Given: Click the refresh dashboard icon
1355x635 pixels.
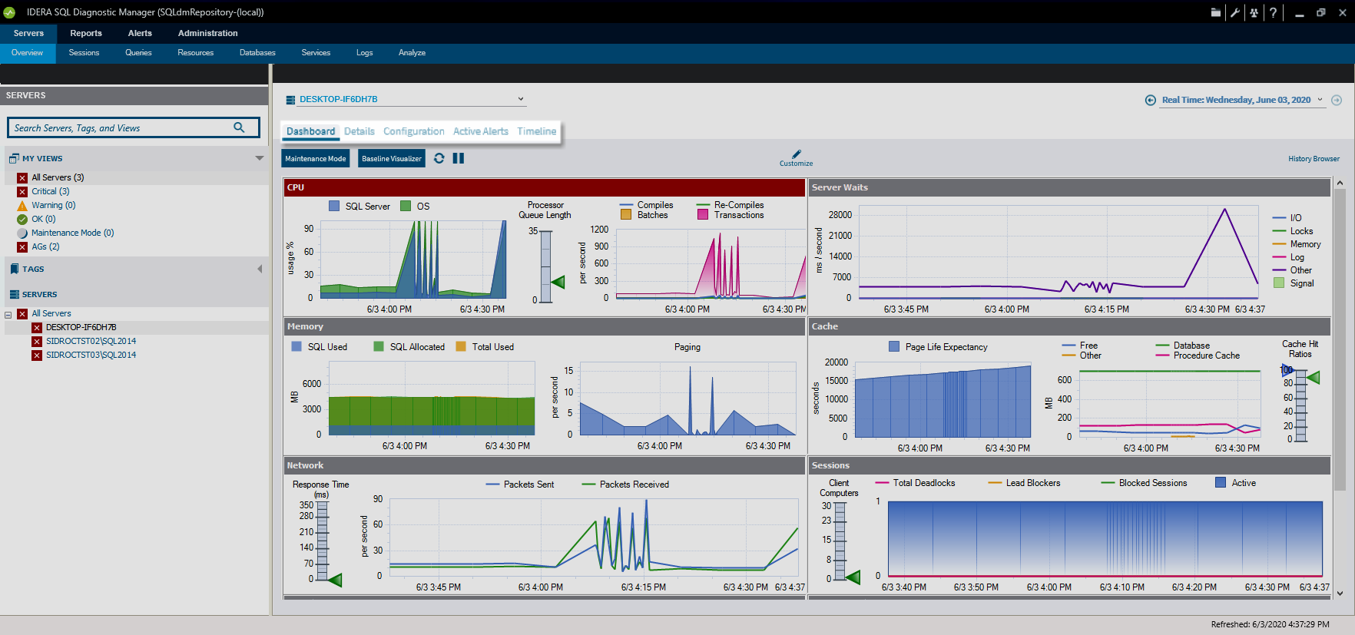Looking at the screenshot, I should pos(439,158).
